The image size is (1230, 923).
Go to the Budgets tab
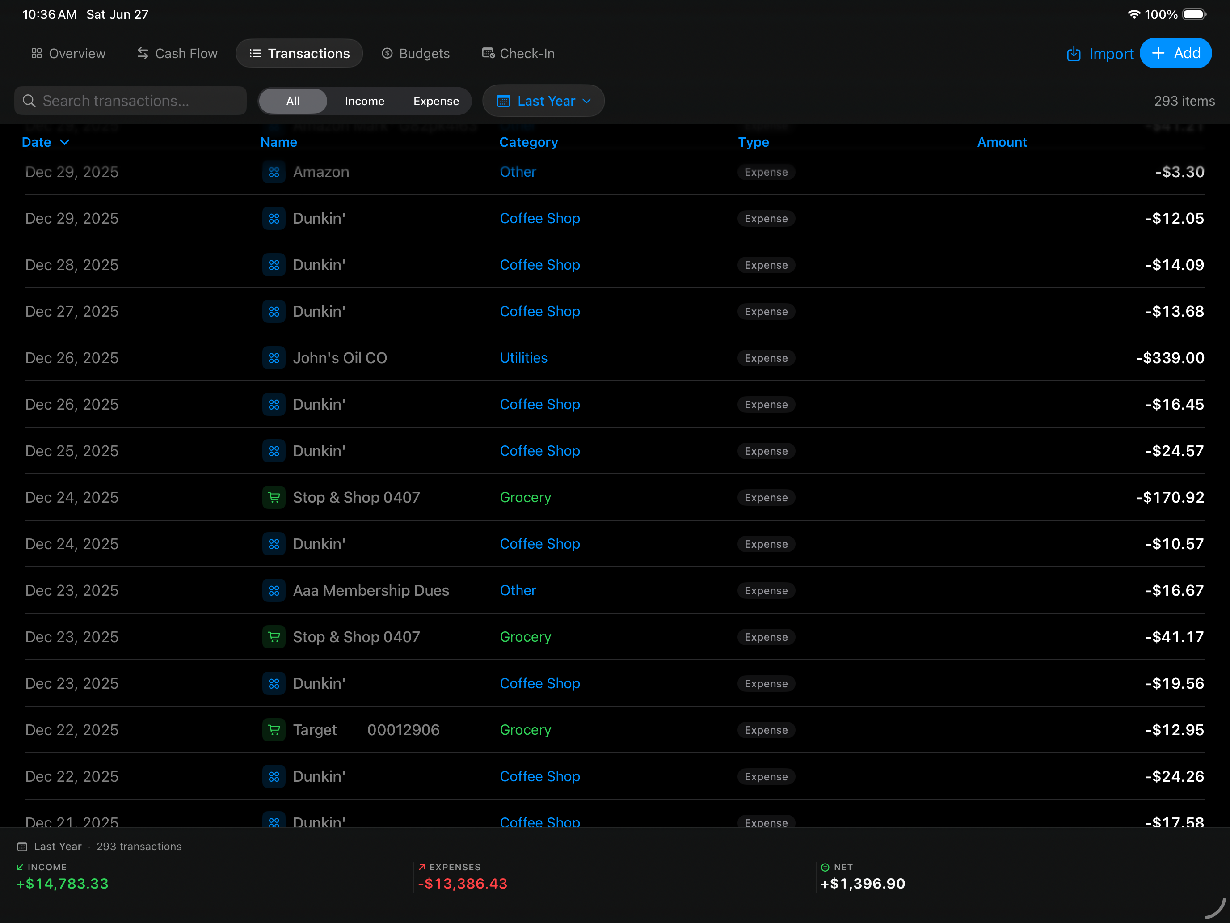[x=415, y=53]
